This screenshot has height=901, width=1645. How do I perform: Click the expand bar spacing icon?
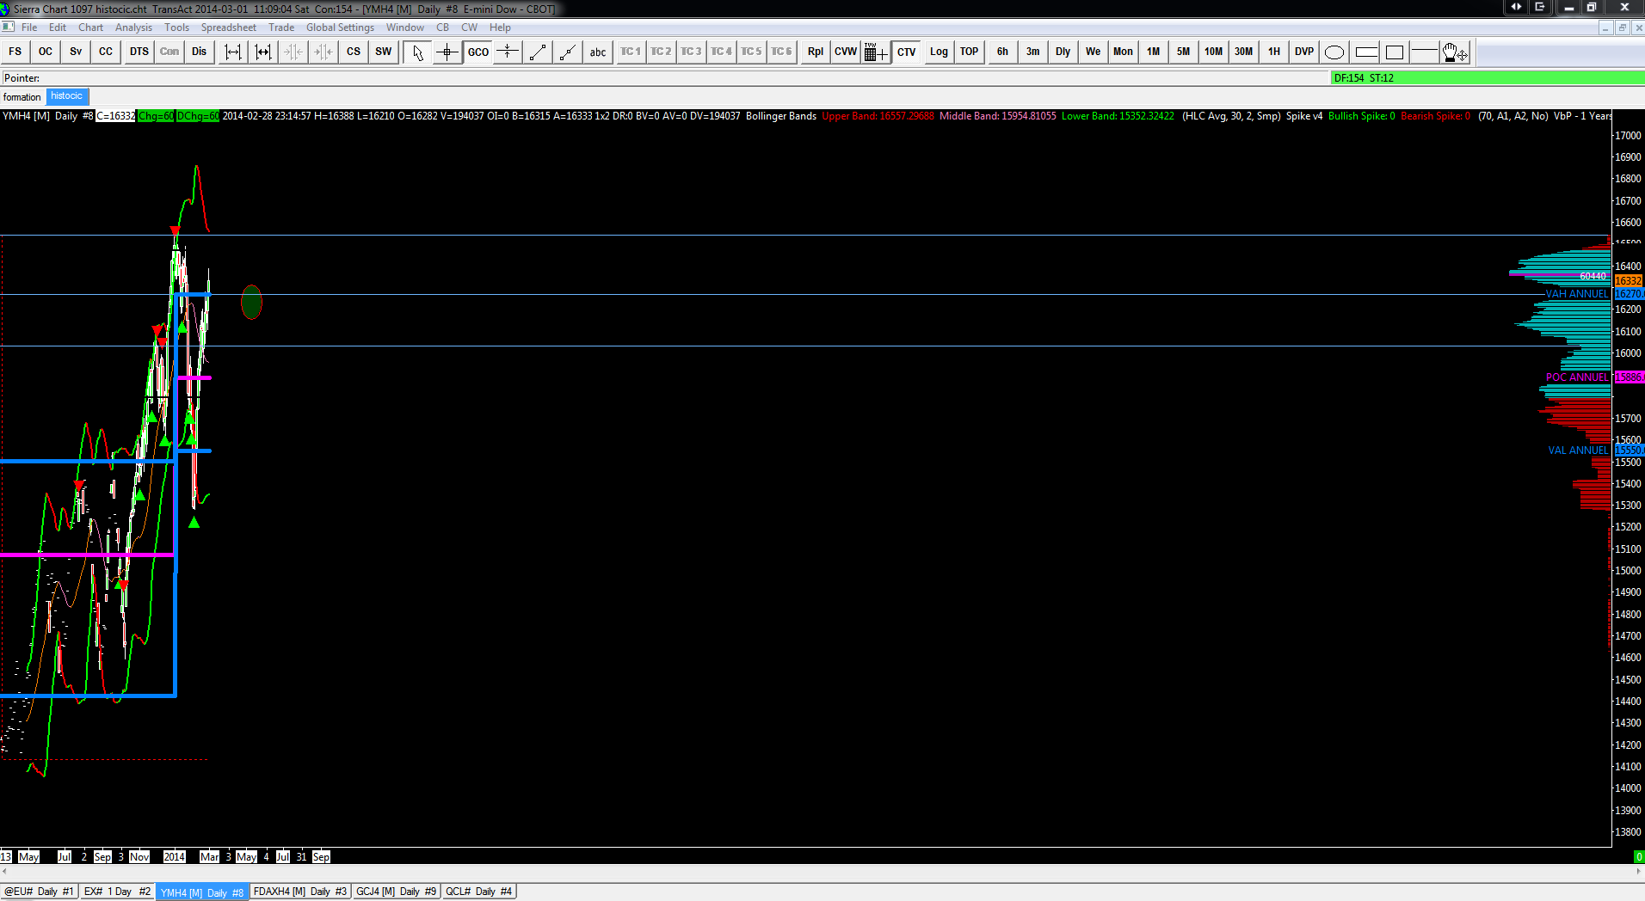pos(263,52)
